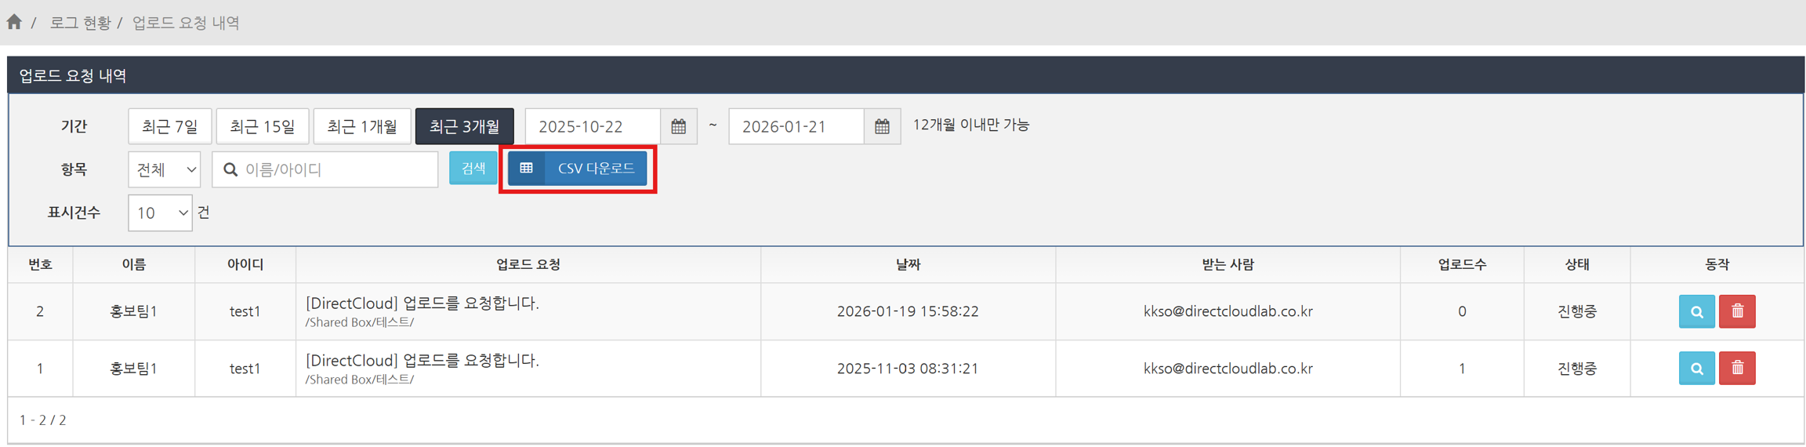The height and width of the screenshot is (447, 1806).
Task: Go to 로그 현황 breadcrumb
Action: 80,23
